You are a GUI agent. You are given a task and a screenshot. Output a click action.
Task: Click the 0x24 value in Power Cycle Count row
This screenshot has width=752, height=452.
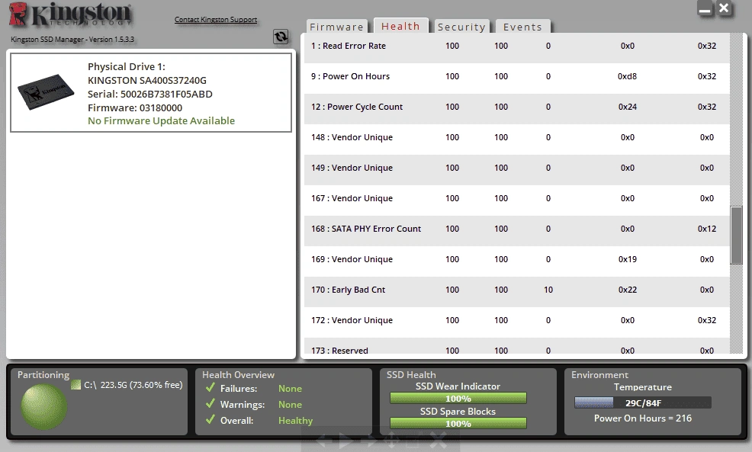click(628, 107)
